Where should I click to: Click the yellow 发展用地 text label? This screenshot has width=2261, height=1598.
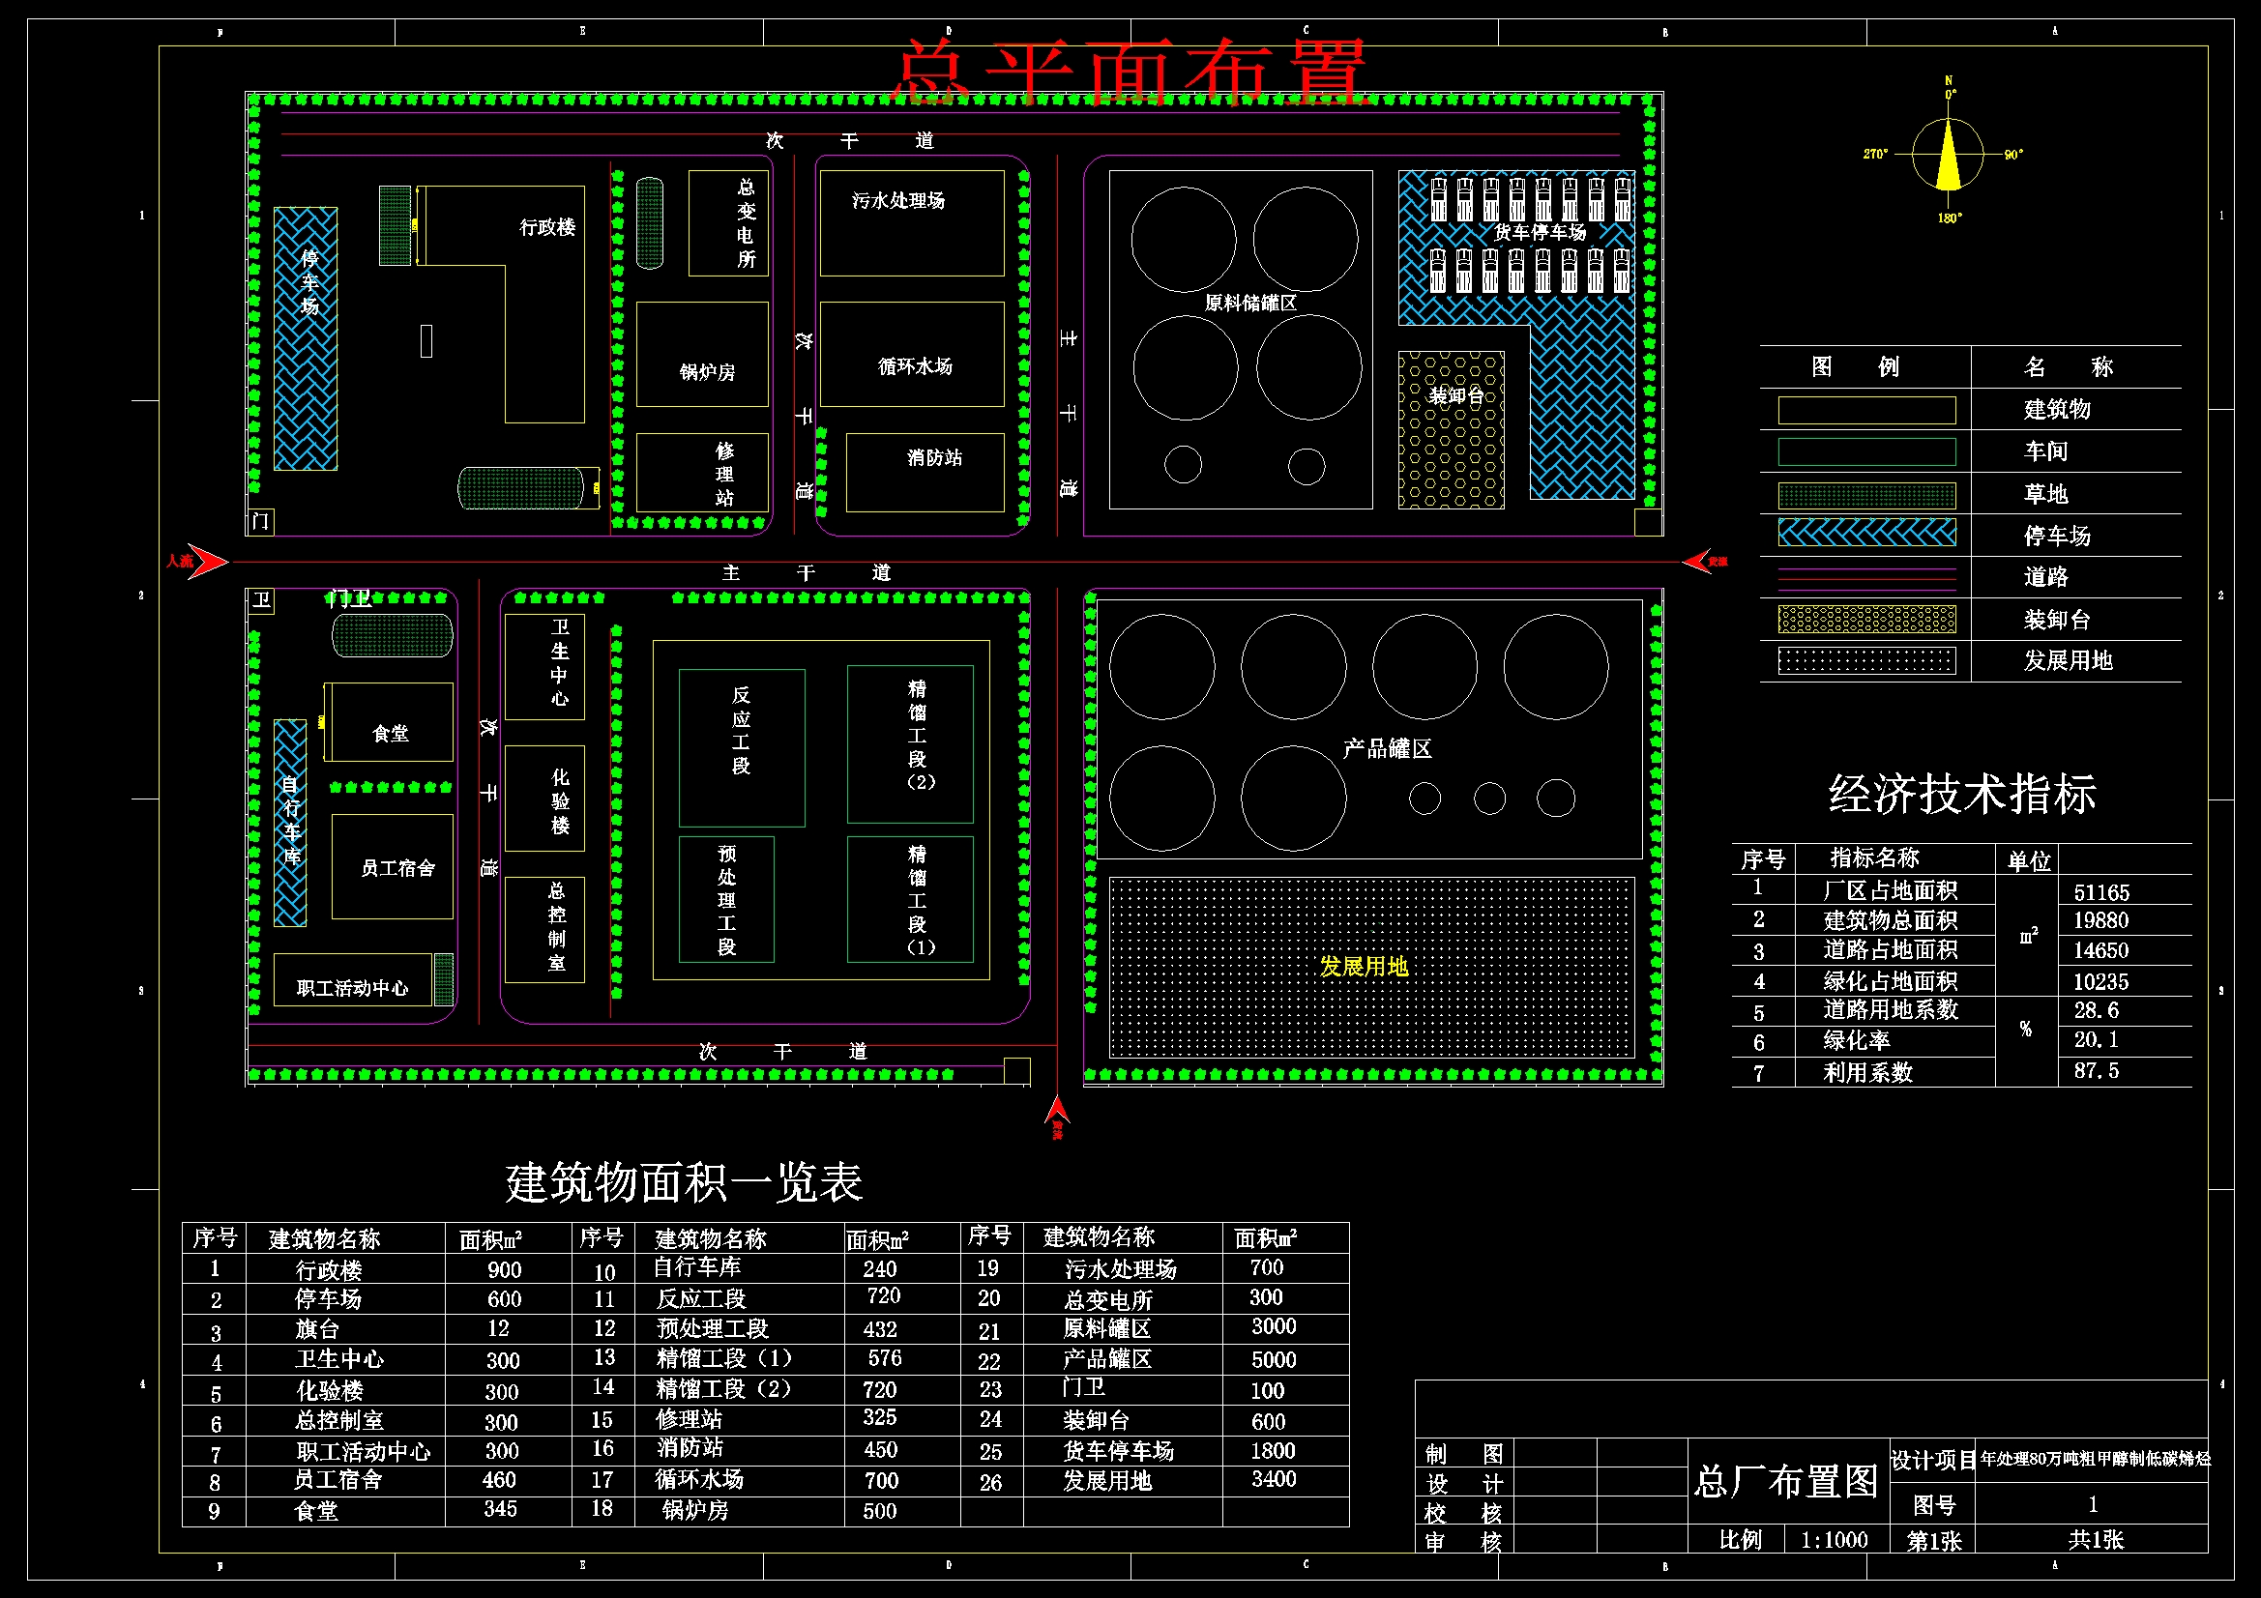[1364, 967]
